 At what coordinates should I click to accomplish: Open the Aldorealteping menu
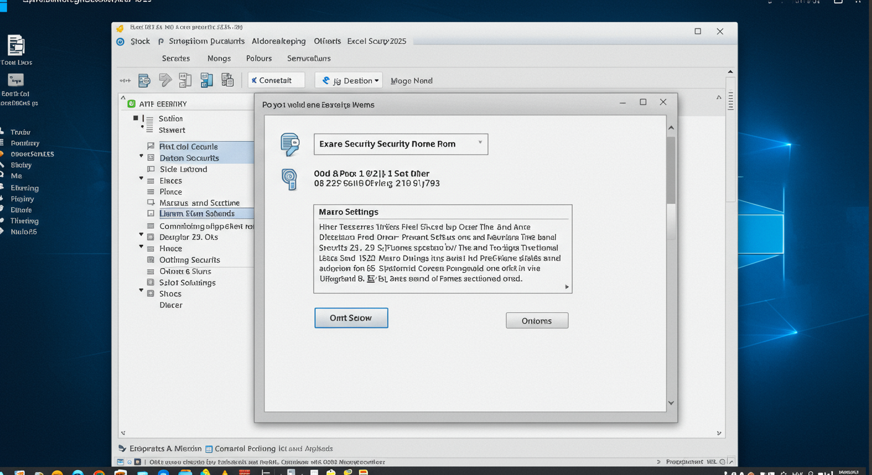point(279,41)
